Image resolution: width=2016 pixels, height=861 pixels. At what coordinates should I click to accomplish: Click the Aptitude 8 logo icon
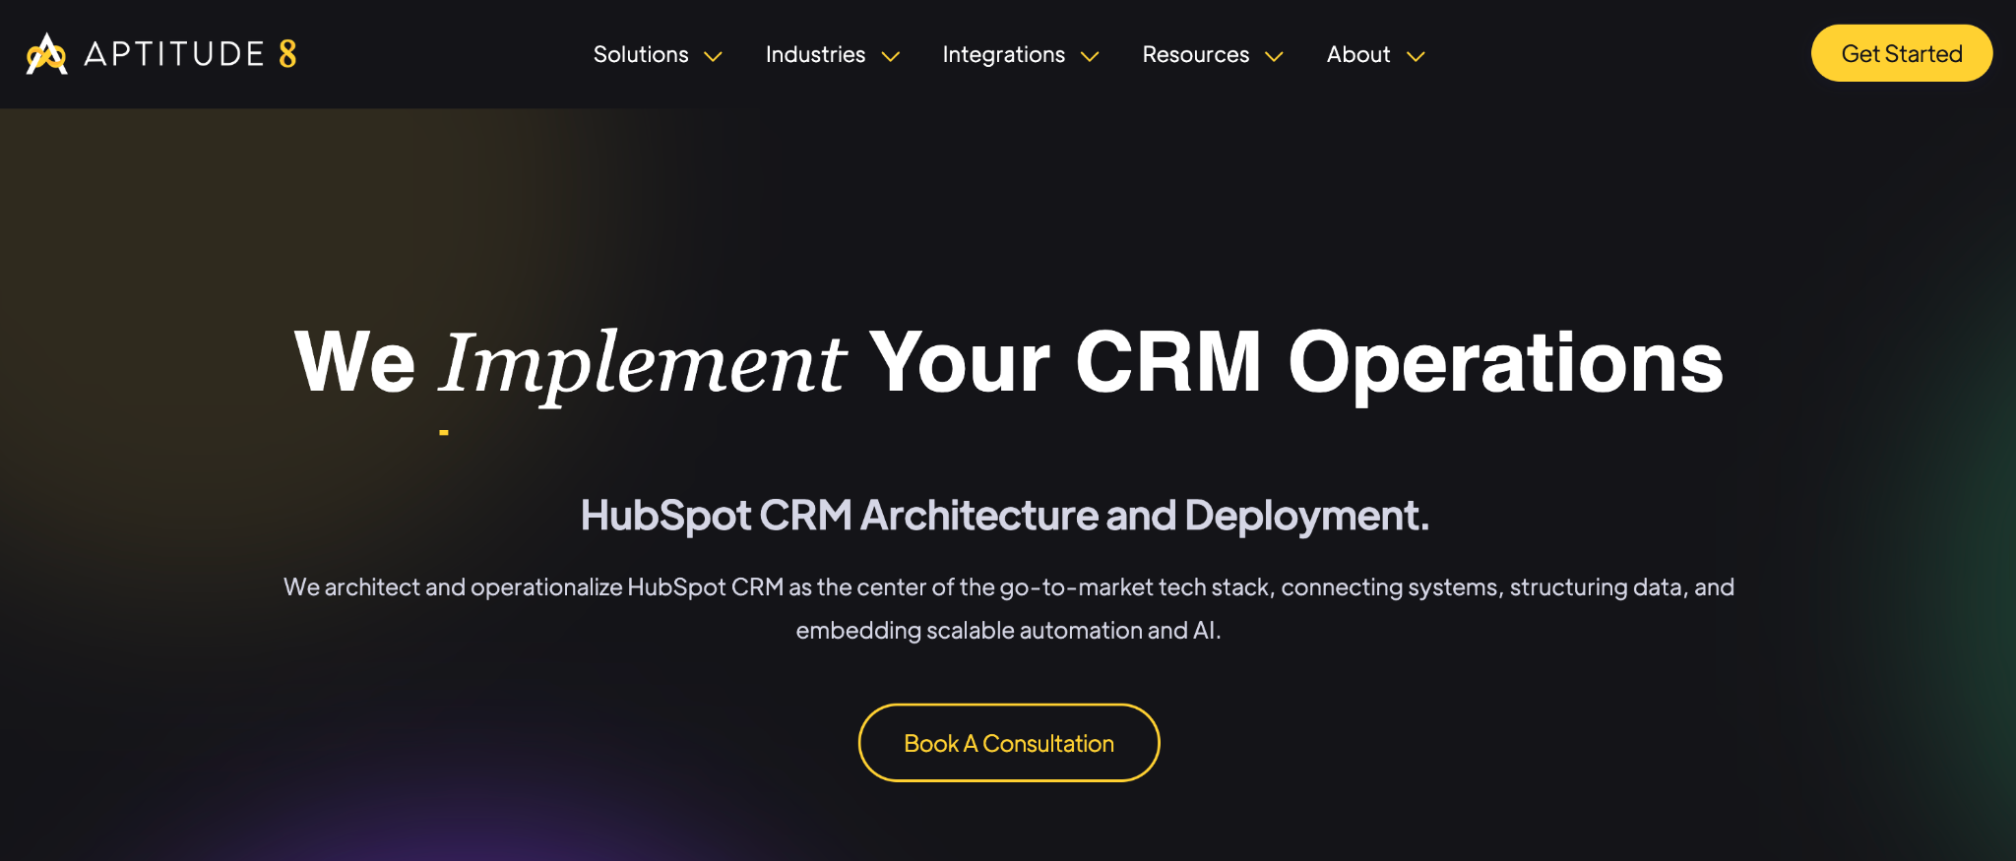[x=46, y=54]
